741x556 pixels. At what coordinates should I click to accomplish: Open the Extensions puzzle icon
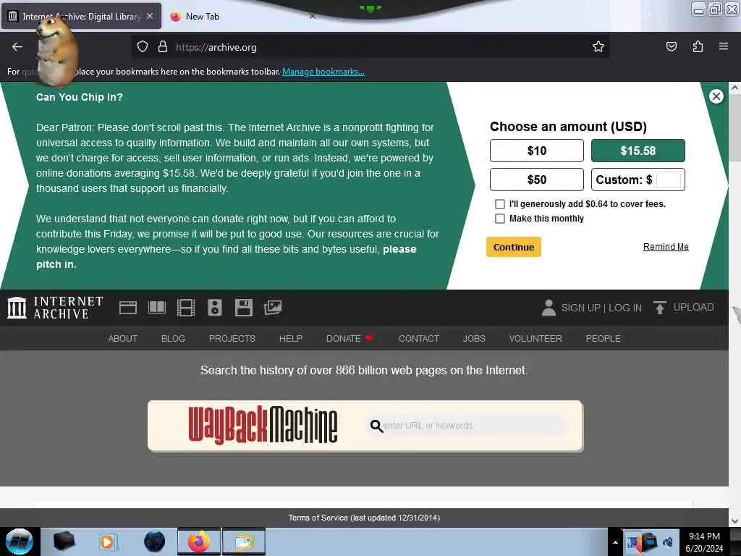coord(698,46)
